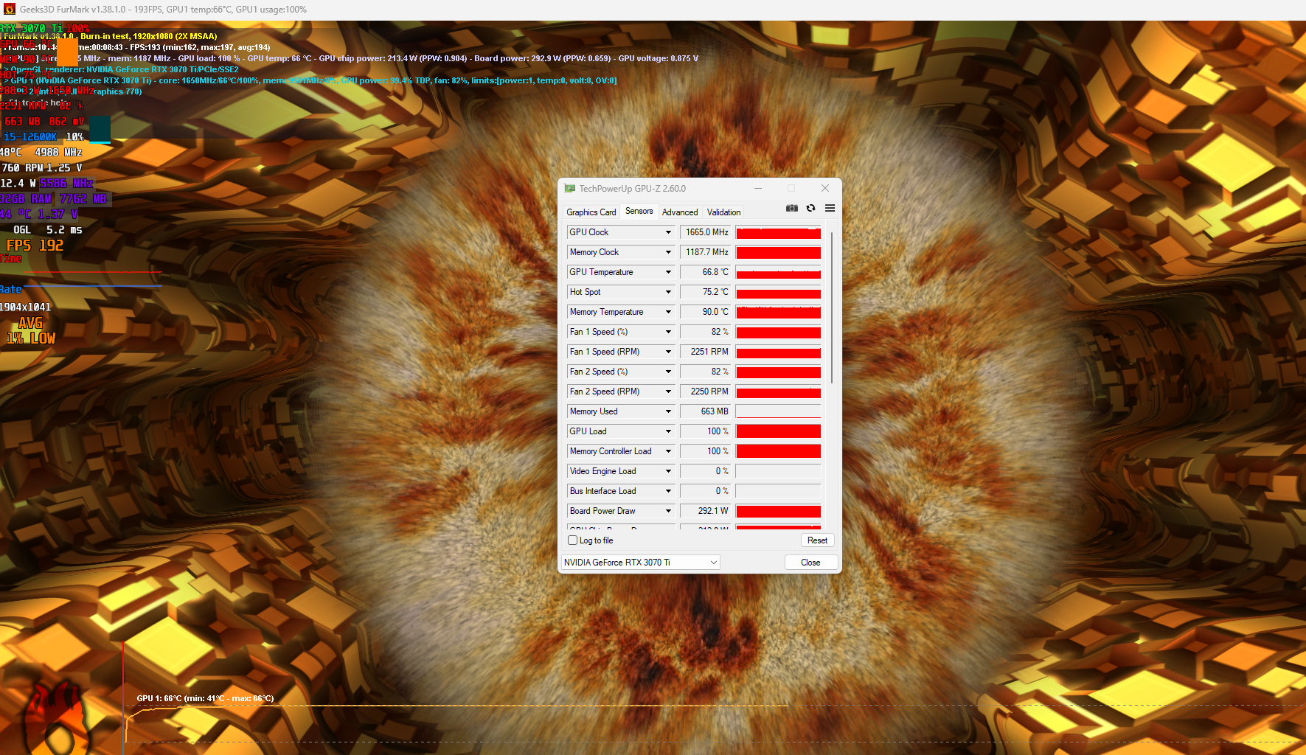Click the TechPowerUp GPU-Z 2.60.0 title text
This screenshot has width=1306, height=755.
pyautogui.click(x=633, y=189)
